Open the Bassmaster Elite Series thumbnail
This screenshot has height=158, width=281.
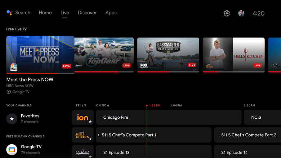[168, 55]
